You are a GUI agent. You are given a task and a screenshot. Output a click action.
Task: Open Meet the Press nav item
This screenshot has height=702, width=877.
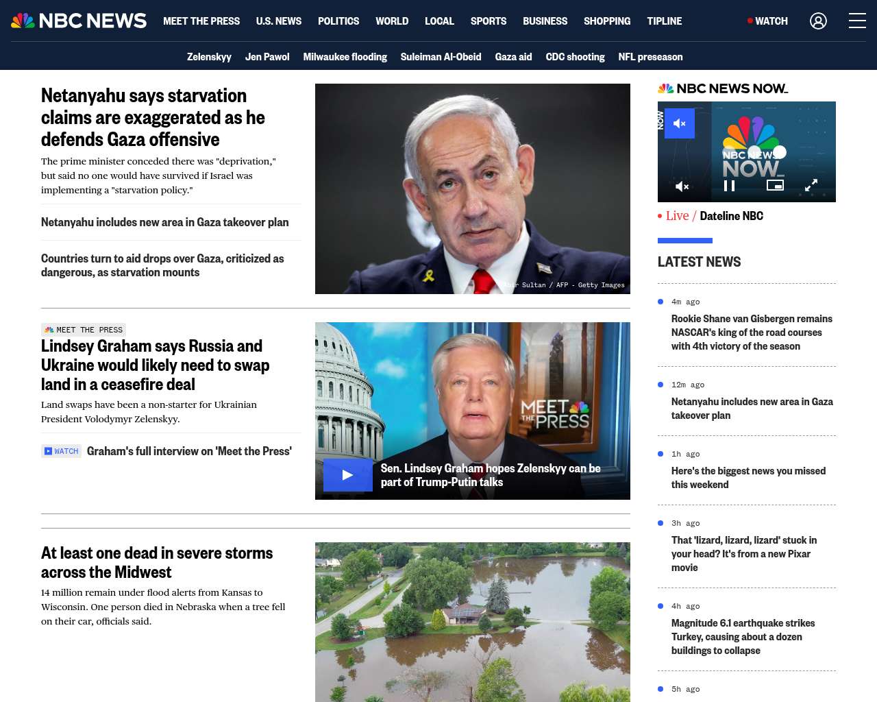click(x=201, y=21)
